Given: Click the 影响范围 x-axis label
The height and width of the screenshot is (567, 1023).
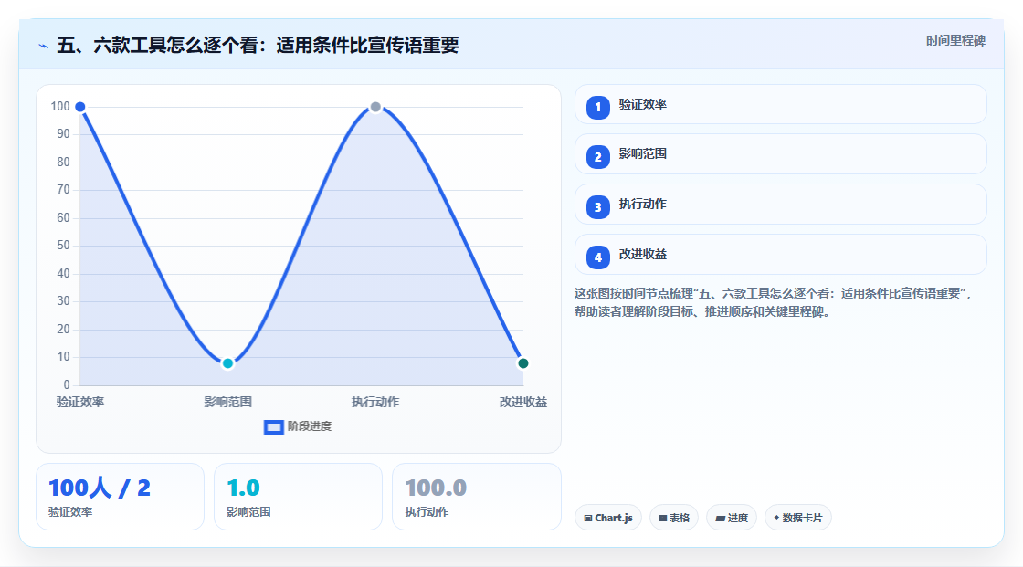Looking at the screenshot, I should click(x=227, y=402).
